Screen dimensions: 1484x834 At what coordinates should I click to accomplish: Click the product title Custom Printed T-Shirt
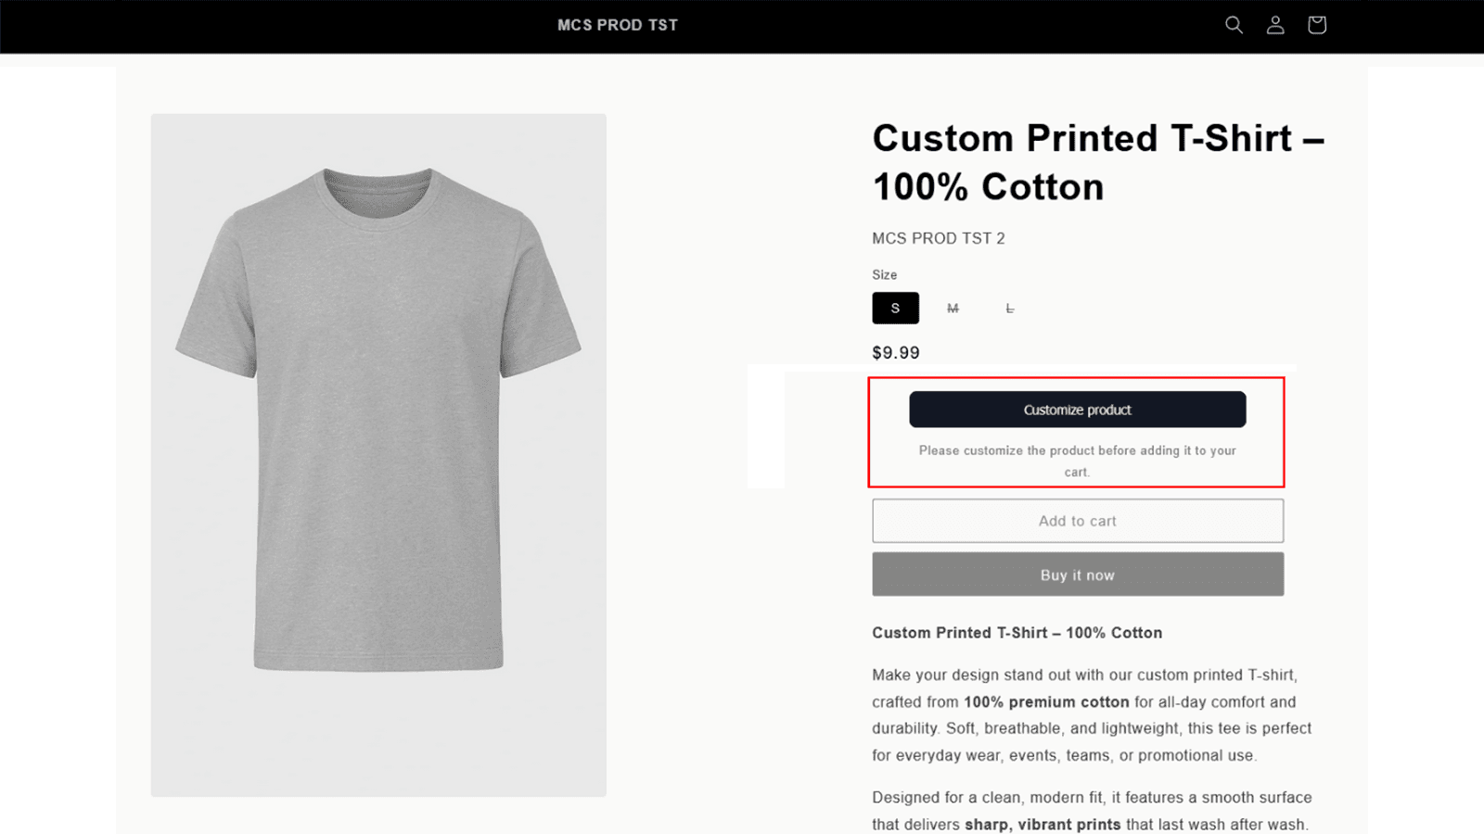(1097, 161)
